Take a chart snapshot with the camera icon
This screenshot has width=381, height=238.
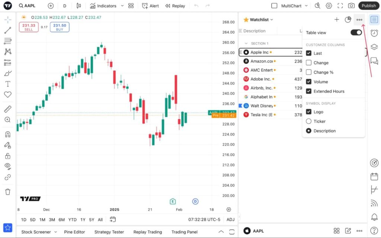tap(351, 6)
